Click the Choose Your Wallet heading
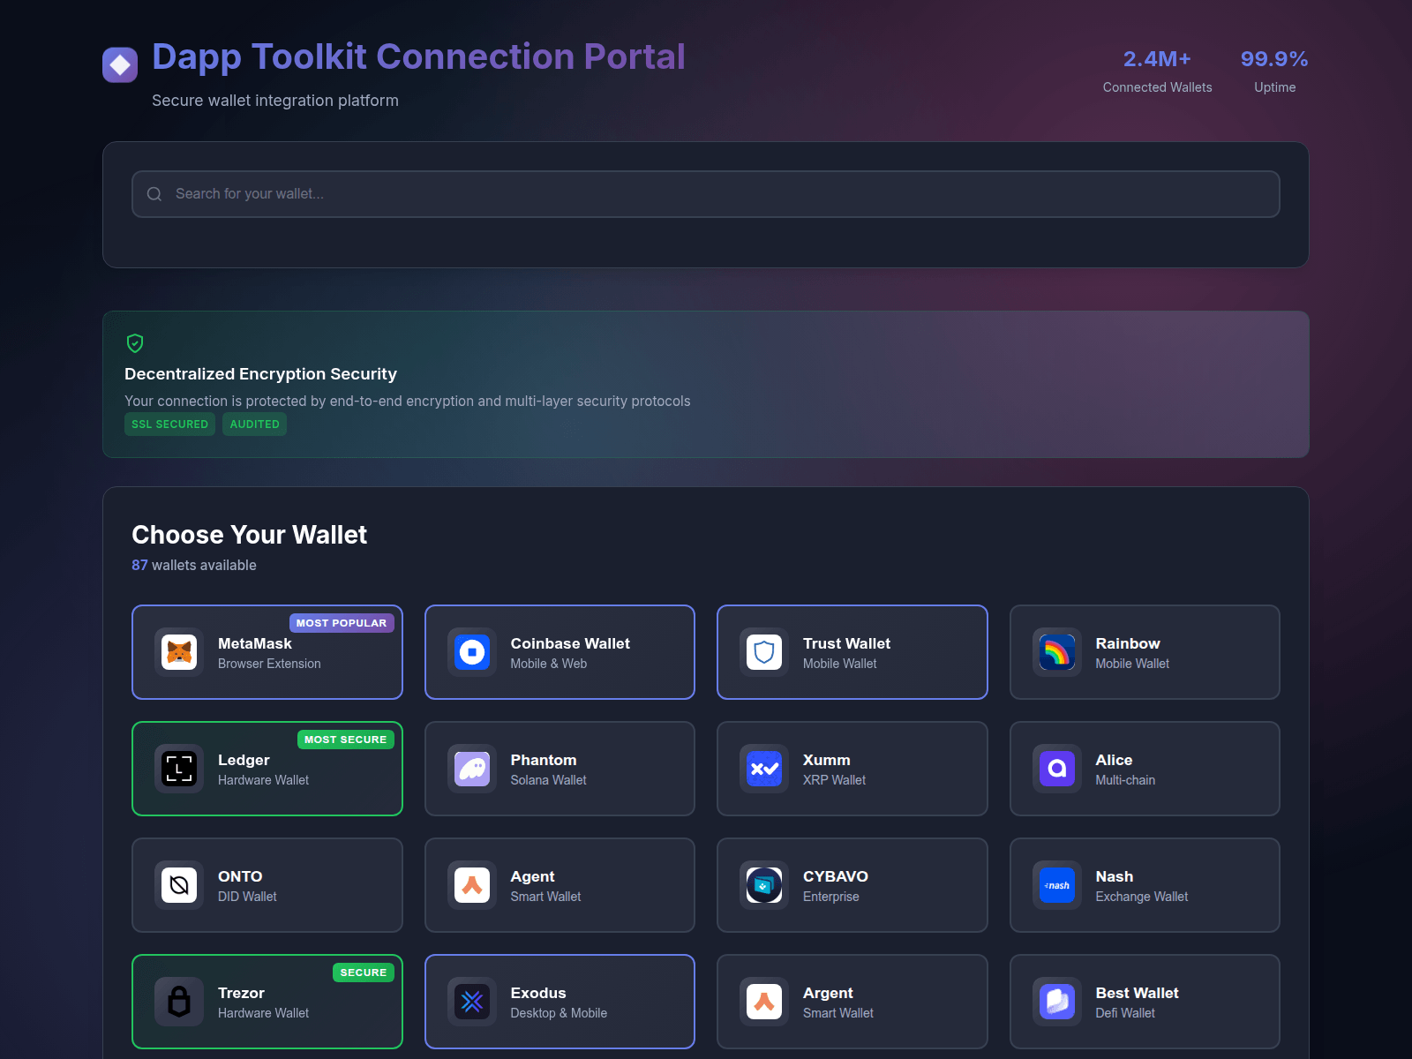The image size is (1412, 1059). pos(249,535)
